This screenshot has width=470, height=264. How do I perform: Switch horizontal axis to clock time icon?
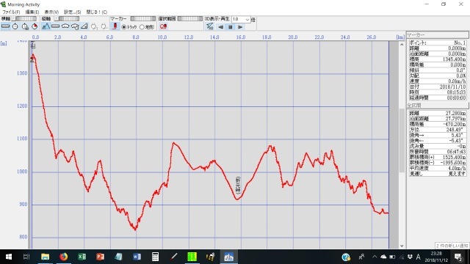15,26
